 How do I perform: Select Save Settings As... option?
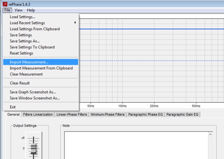coord(25,41)
